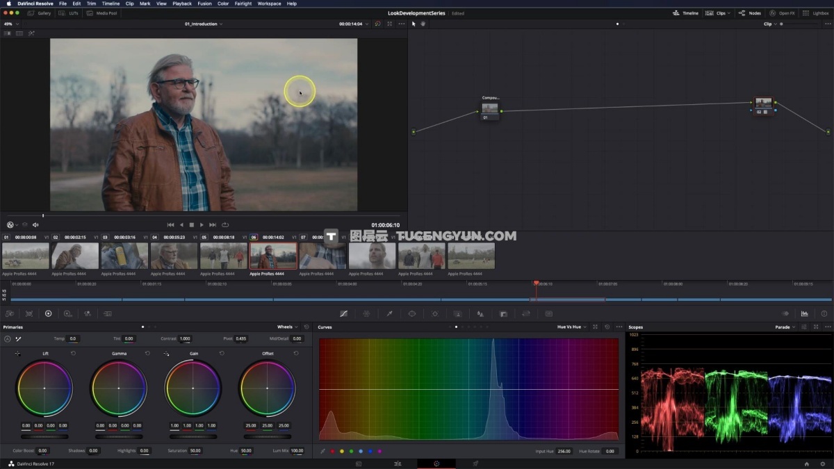Toggle the image wipe viewer mode

point(8,33)
